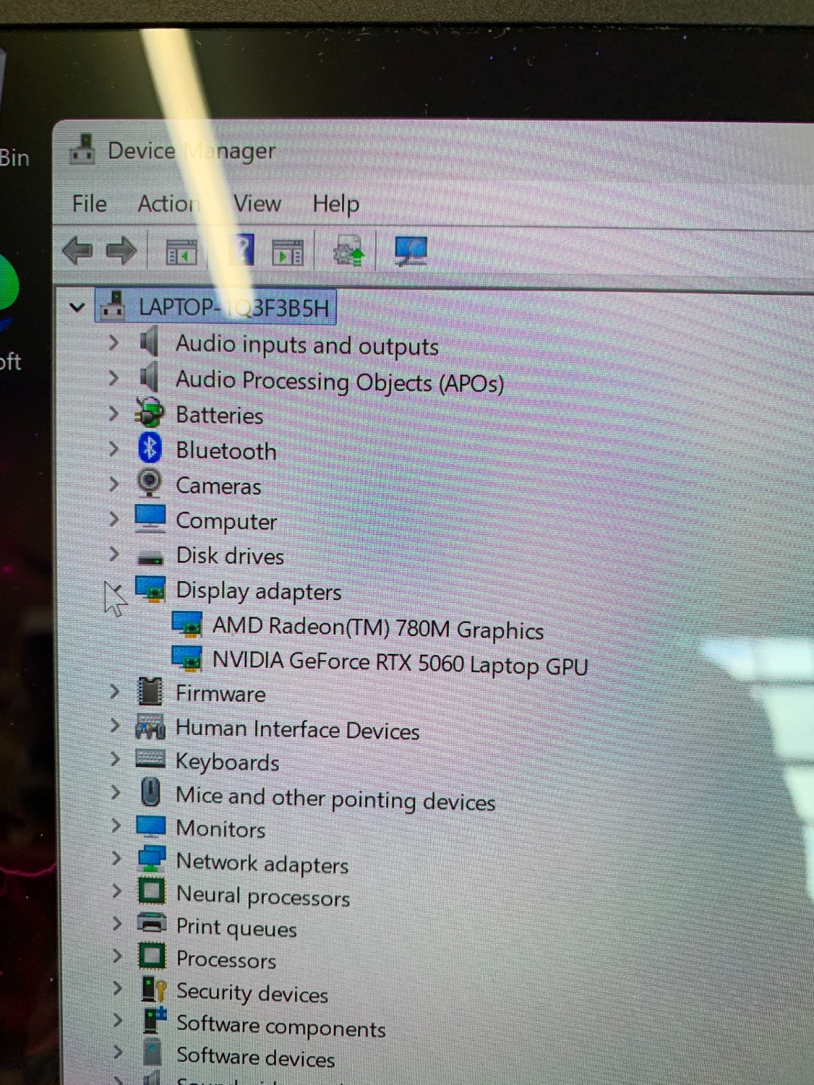Image resolution: width=814 pixels, height=1085 pixels.
Task: Collapse the LAPTOP root node chevron
Action: [77, 307]
